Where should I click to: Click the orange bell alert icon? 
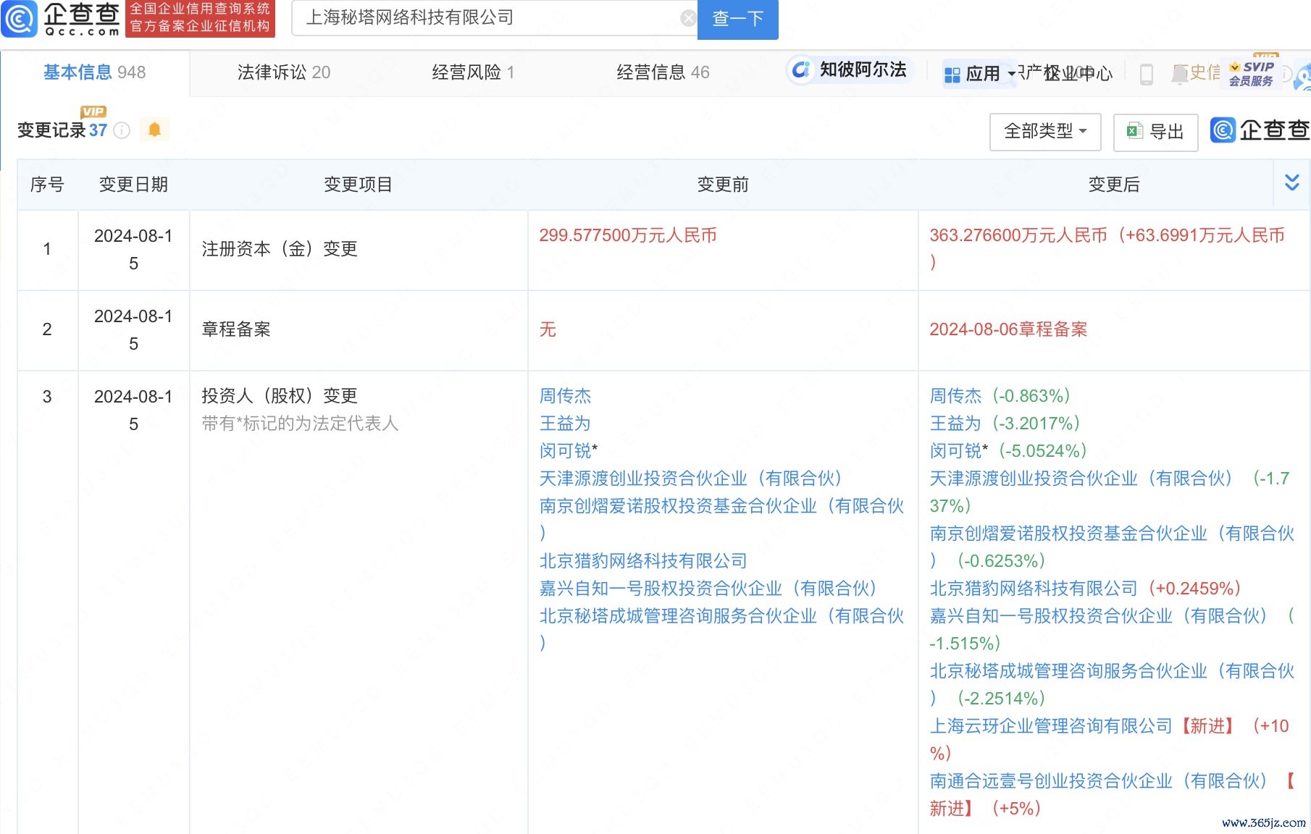[x=154, y=130]
